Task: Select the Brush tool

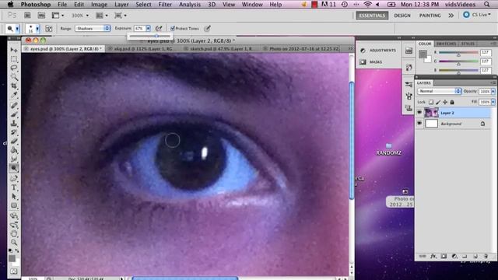Action: [14, 114]
